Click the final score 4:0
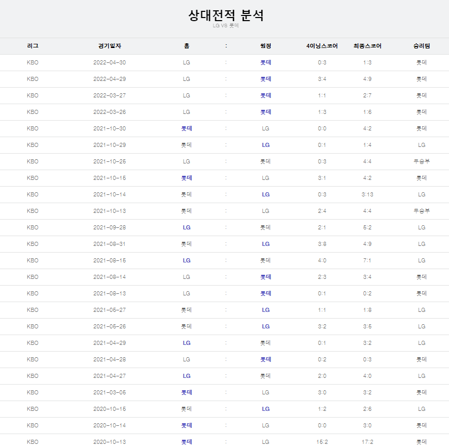The image size is (449, 448). click(367, 376)
